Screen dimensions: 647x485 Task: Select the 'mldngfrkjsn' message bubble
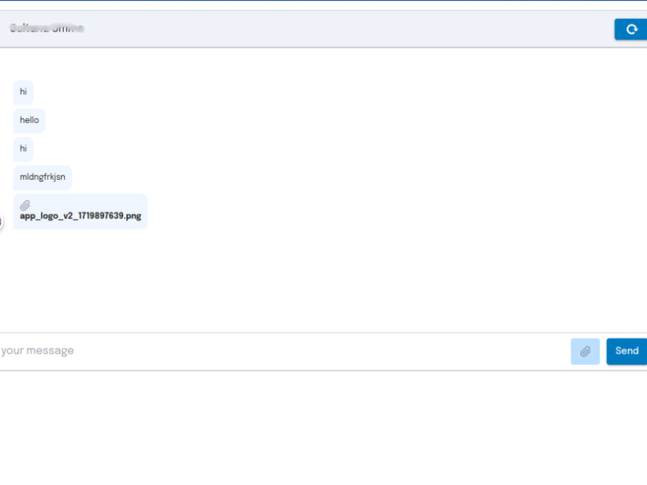[x=43, y=177]
